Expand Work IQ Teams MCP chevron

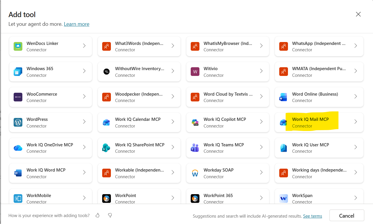point(261,147)
